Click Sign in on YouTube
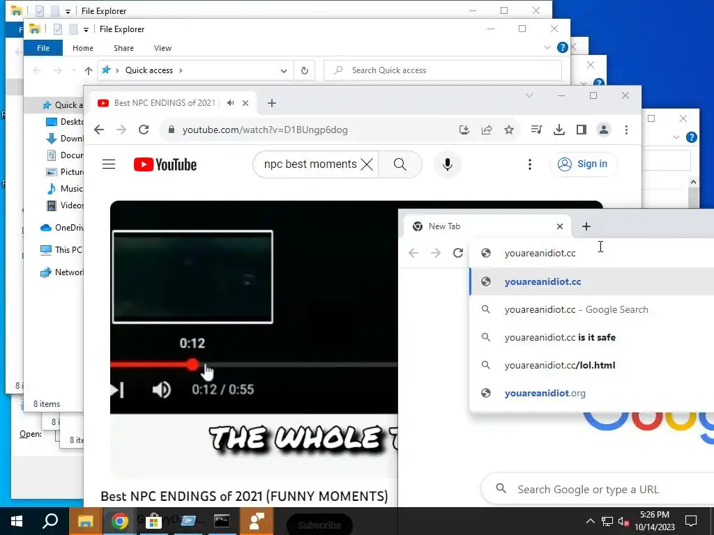714x535 pixels. click(584, 164)
